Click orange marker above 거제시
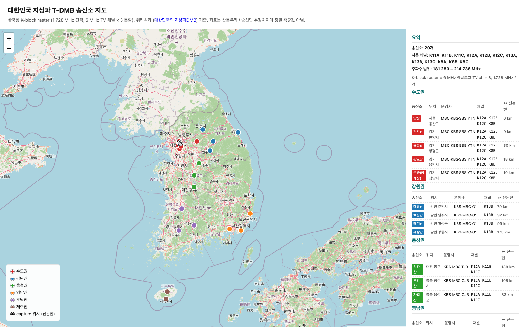524x327 pixels. point(230,229)
